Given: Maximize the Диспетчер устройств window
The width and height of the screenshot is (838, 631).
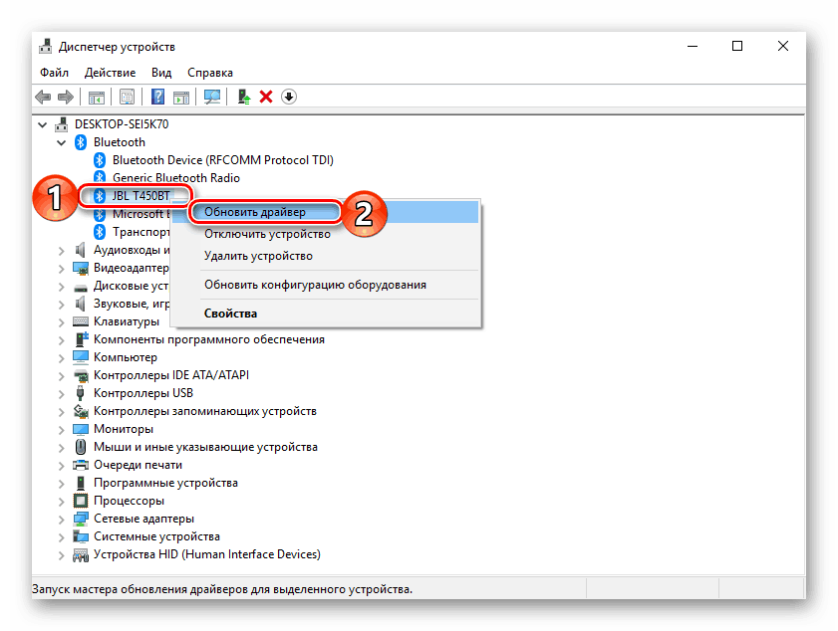Looking at the screenshot, I should (737, 47).
